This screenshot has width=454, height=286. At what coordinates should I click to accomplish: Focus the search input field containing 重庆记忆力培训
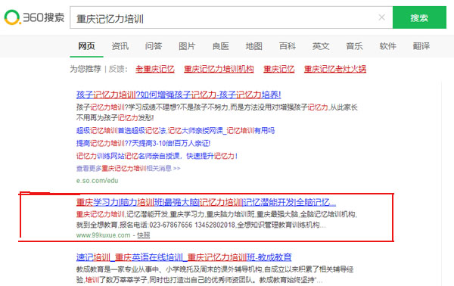click(x=231, y=17)
